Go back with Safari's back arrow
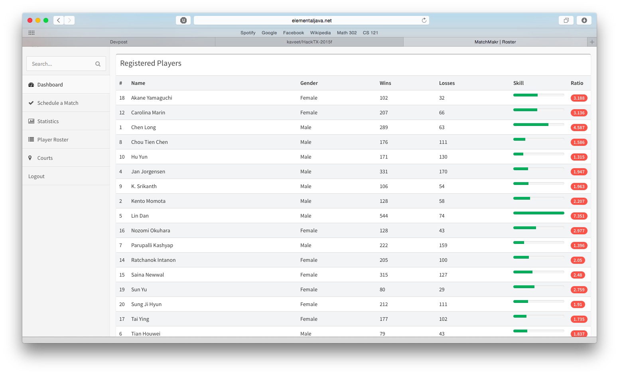 pos(59,20)
